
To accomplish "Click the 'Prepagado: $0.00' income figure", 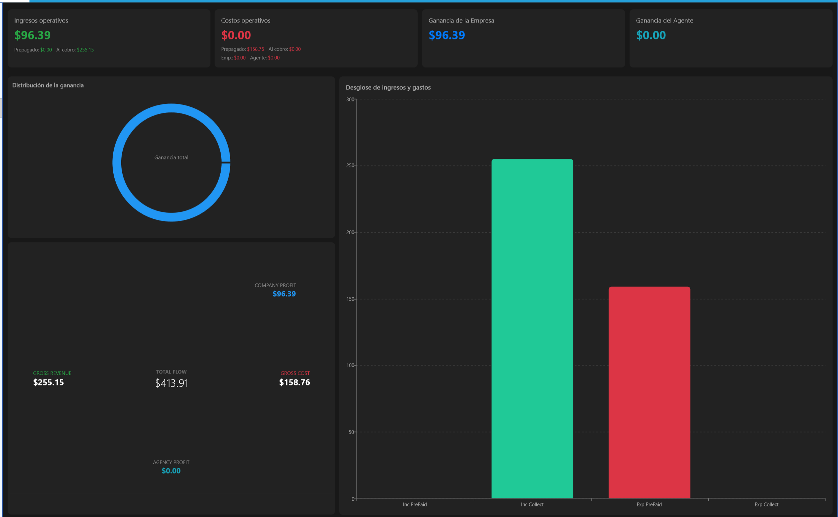I will pos(33,50).
